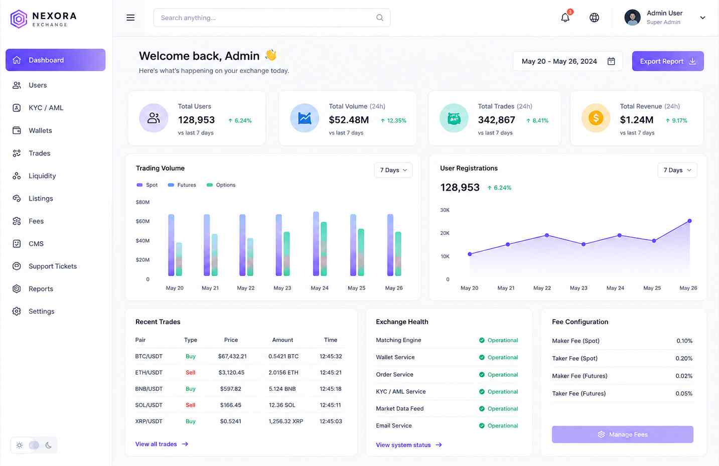
Task: Click Maker Fee (Spot) 0.10% value
Action: point(684,341)
